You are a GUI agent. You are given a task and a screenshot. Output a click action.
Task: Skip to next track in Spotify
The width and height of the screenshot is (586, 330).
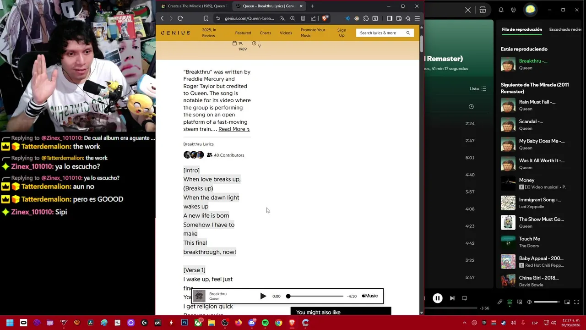(x=452, y=298)
